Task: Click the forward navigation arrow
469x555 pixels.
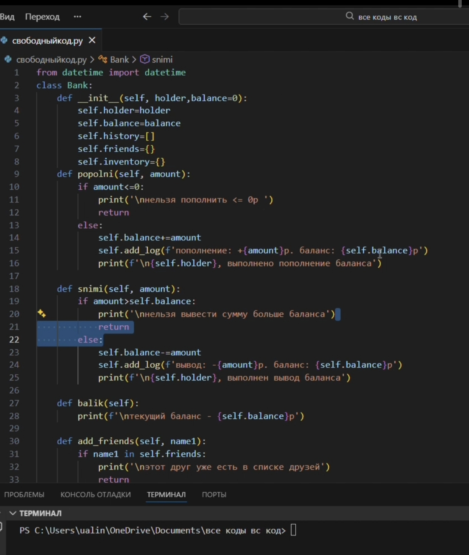Action: [165, 17]
